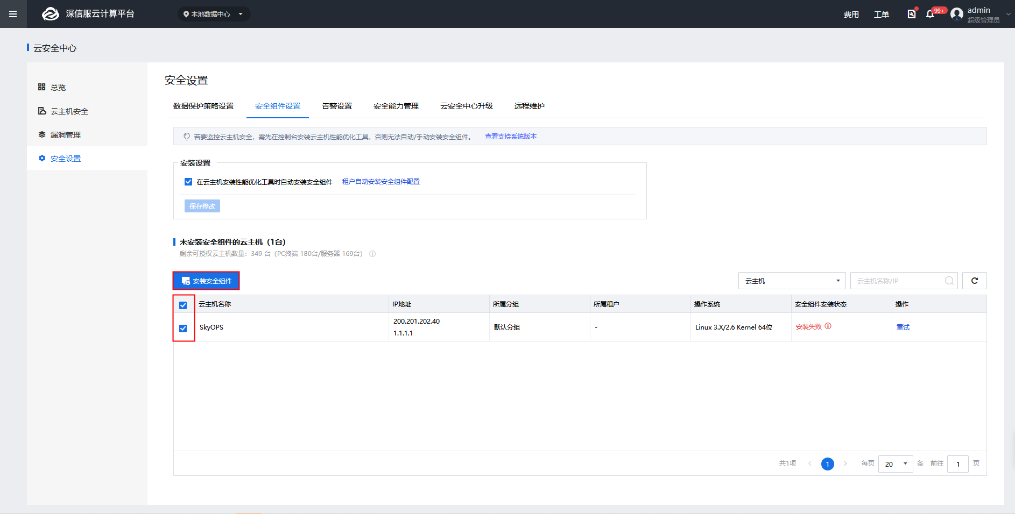The width and height of the screenshot is (1015, 514).
Task: Open the 云主机 filter dropdown
Action: tap(792, 281)
